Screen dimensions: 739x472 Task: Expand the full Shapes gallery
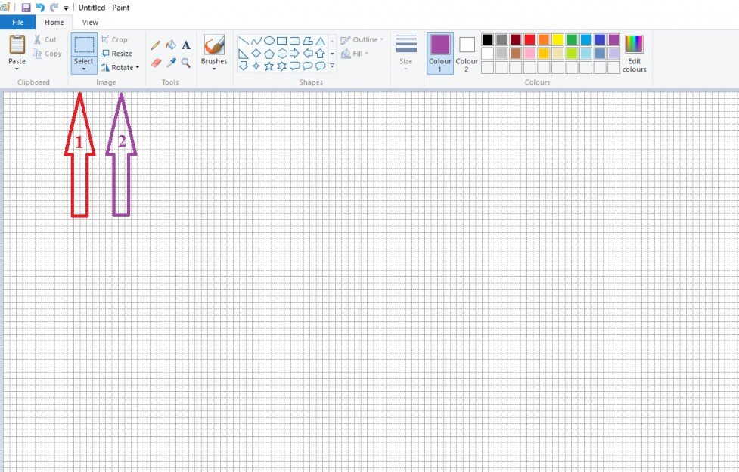click(x=332, y=66)
